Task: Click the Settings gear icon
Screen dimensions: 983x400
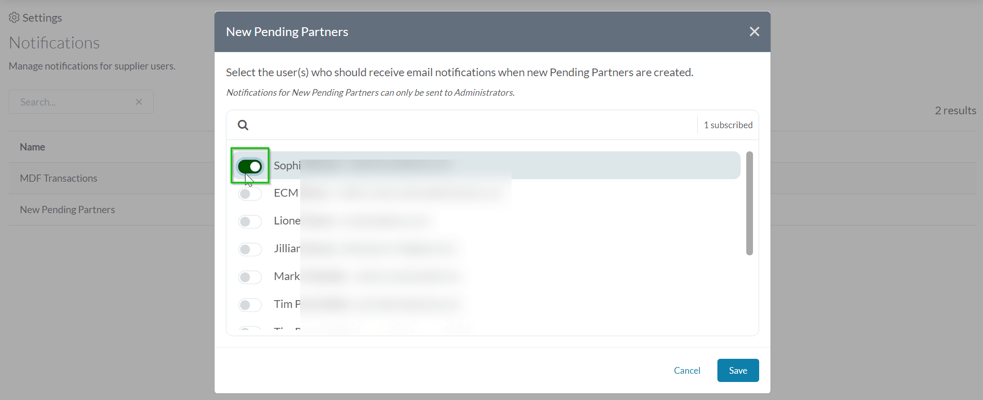Action: coord(14,18)
